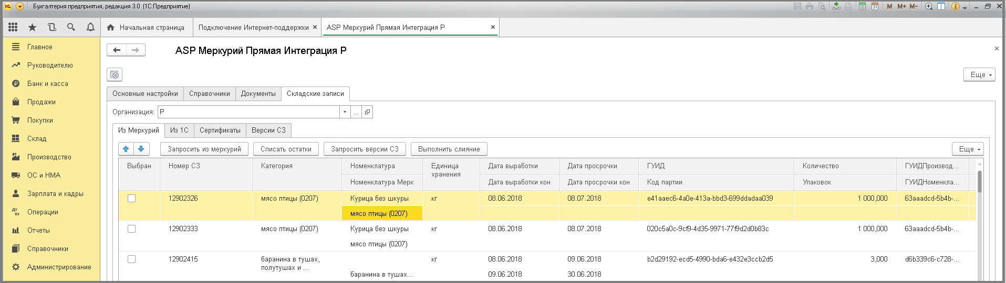Tick the checkbox for record 12902333
The image size is (1006, 283).
(x=131, y=228)
